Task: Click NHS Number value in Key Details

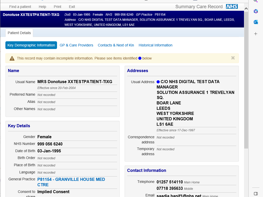Action: [50, 144]
